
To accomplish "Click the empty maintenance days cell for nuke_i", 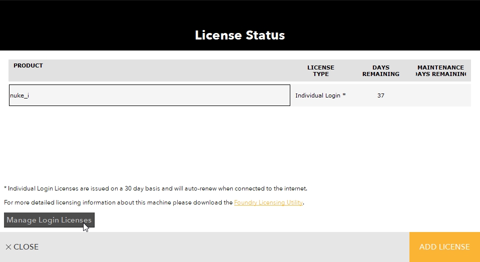I will 440,95.
